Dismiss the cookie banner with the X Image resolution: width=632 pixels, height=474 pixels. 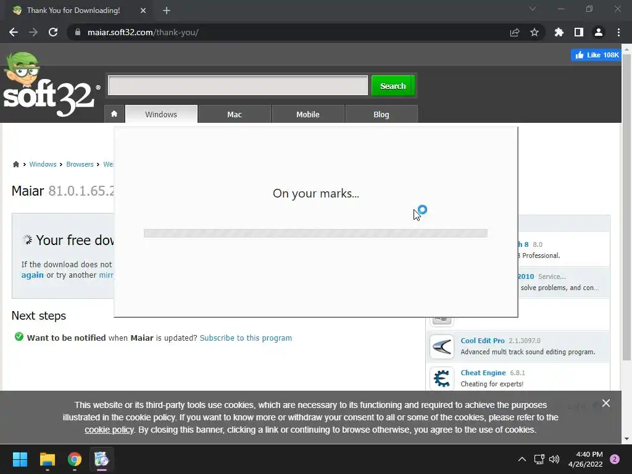pos(606,403)
